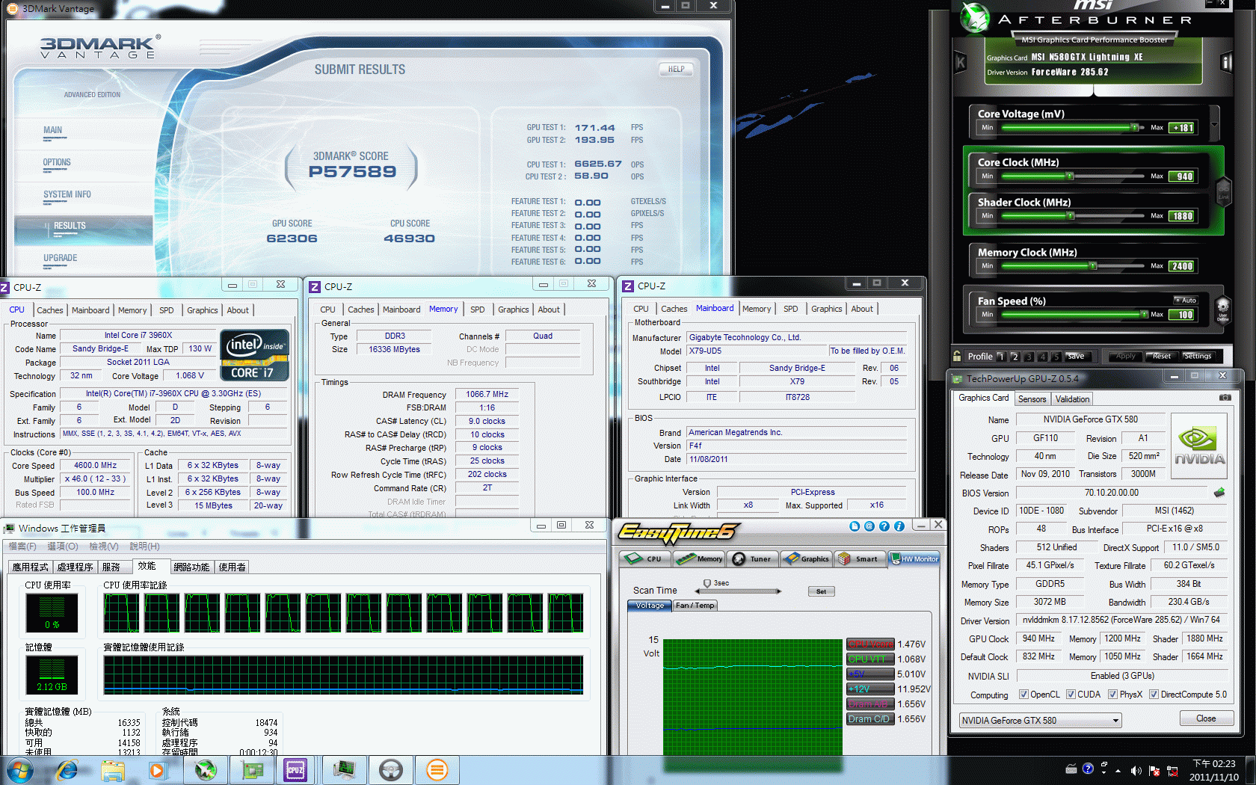Image resolution: width=1256 pixels, height=785 pixels.
Task: Click the SYSTEM INFO item in 3DMark Vantage
Action: pos(67,194)
